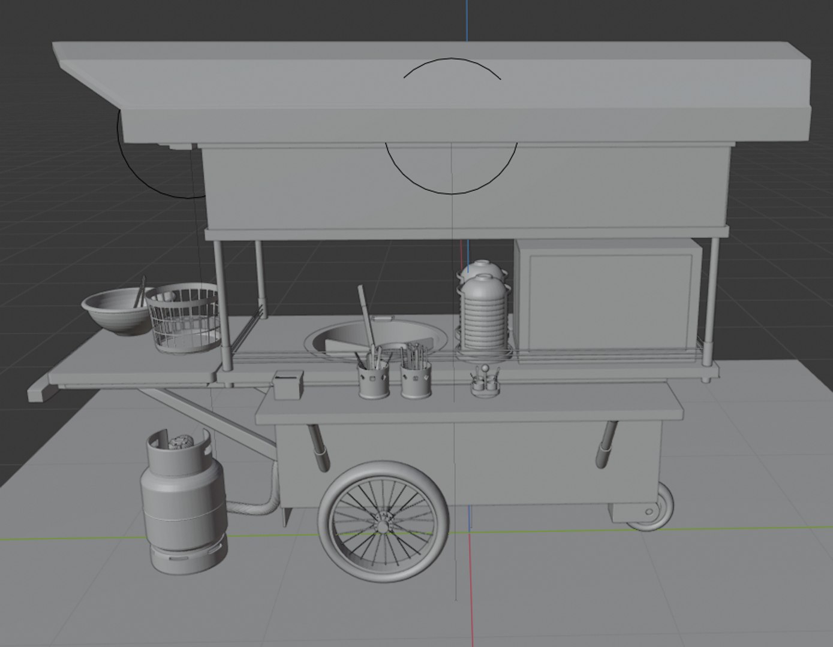This screenshot has width=833, height=647.
Task: Select the small condiment holder on counter
Action: [486, 381]
